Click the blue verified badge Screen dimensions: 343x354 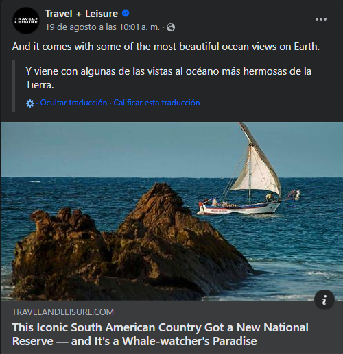coord(126,13)
